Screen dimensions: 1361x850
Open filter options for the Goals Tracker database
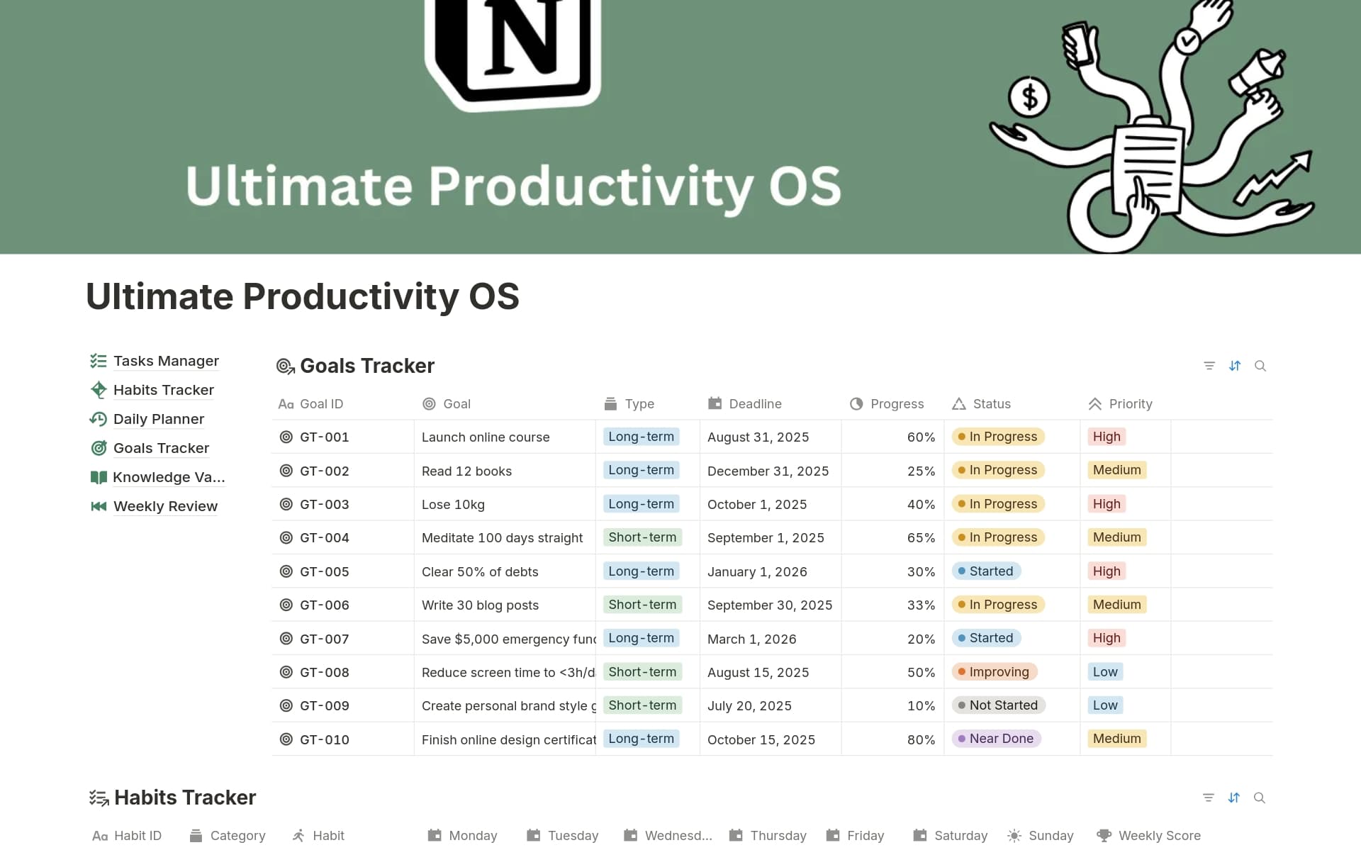[x=1209, y=366]
